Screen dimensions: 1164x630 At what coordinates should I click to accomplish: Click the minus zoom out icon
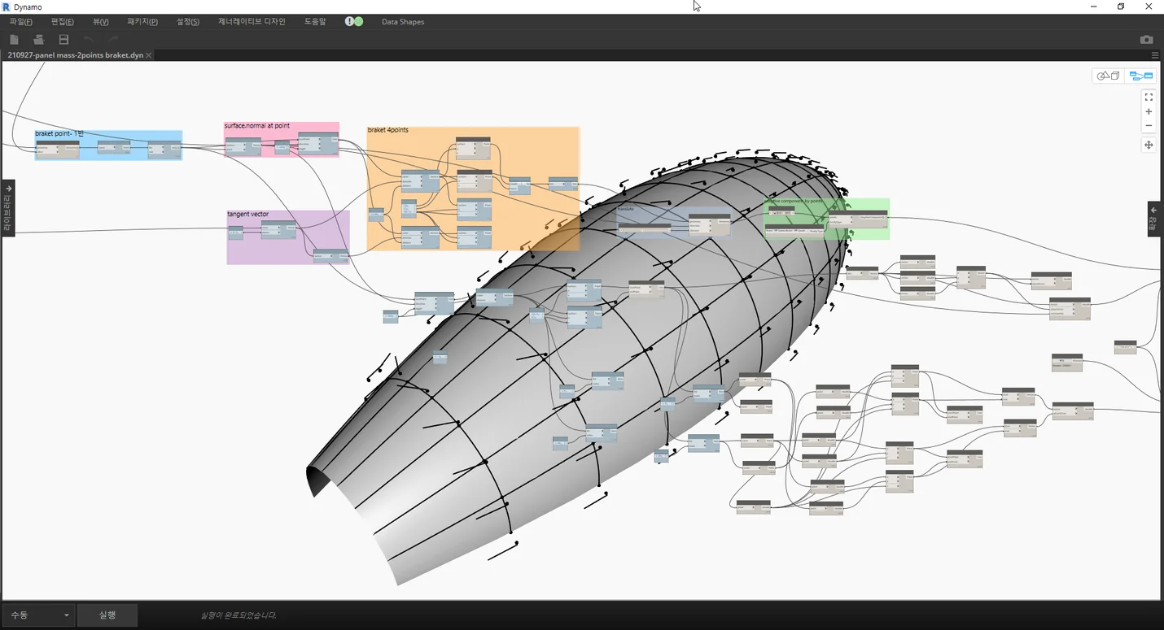point(1149,125)
